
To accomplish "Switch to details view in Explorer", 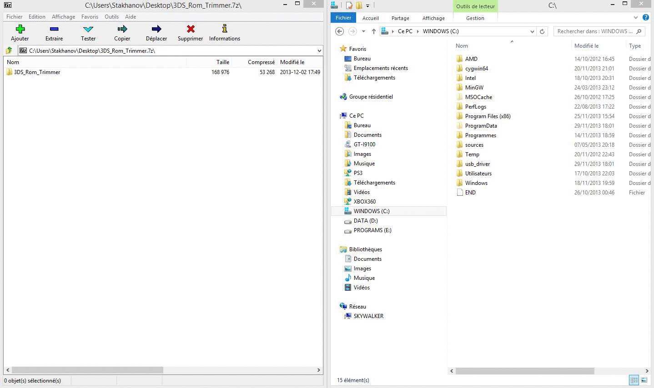I will tap(634, 380).
